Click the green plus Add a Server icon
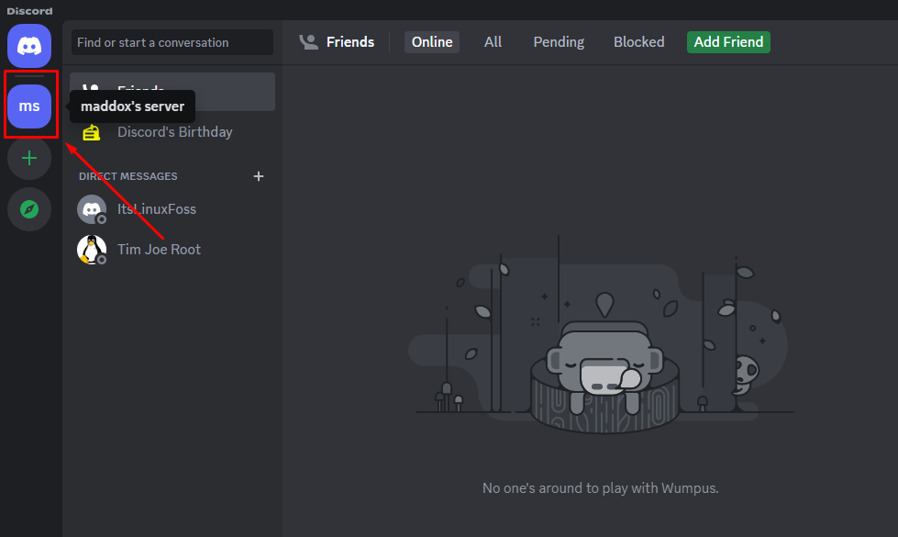 point(29,158)
